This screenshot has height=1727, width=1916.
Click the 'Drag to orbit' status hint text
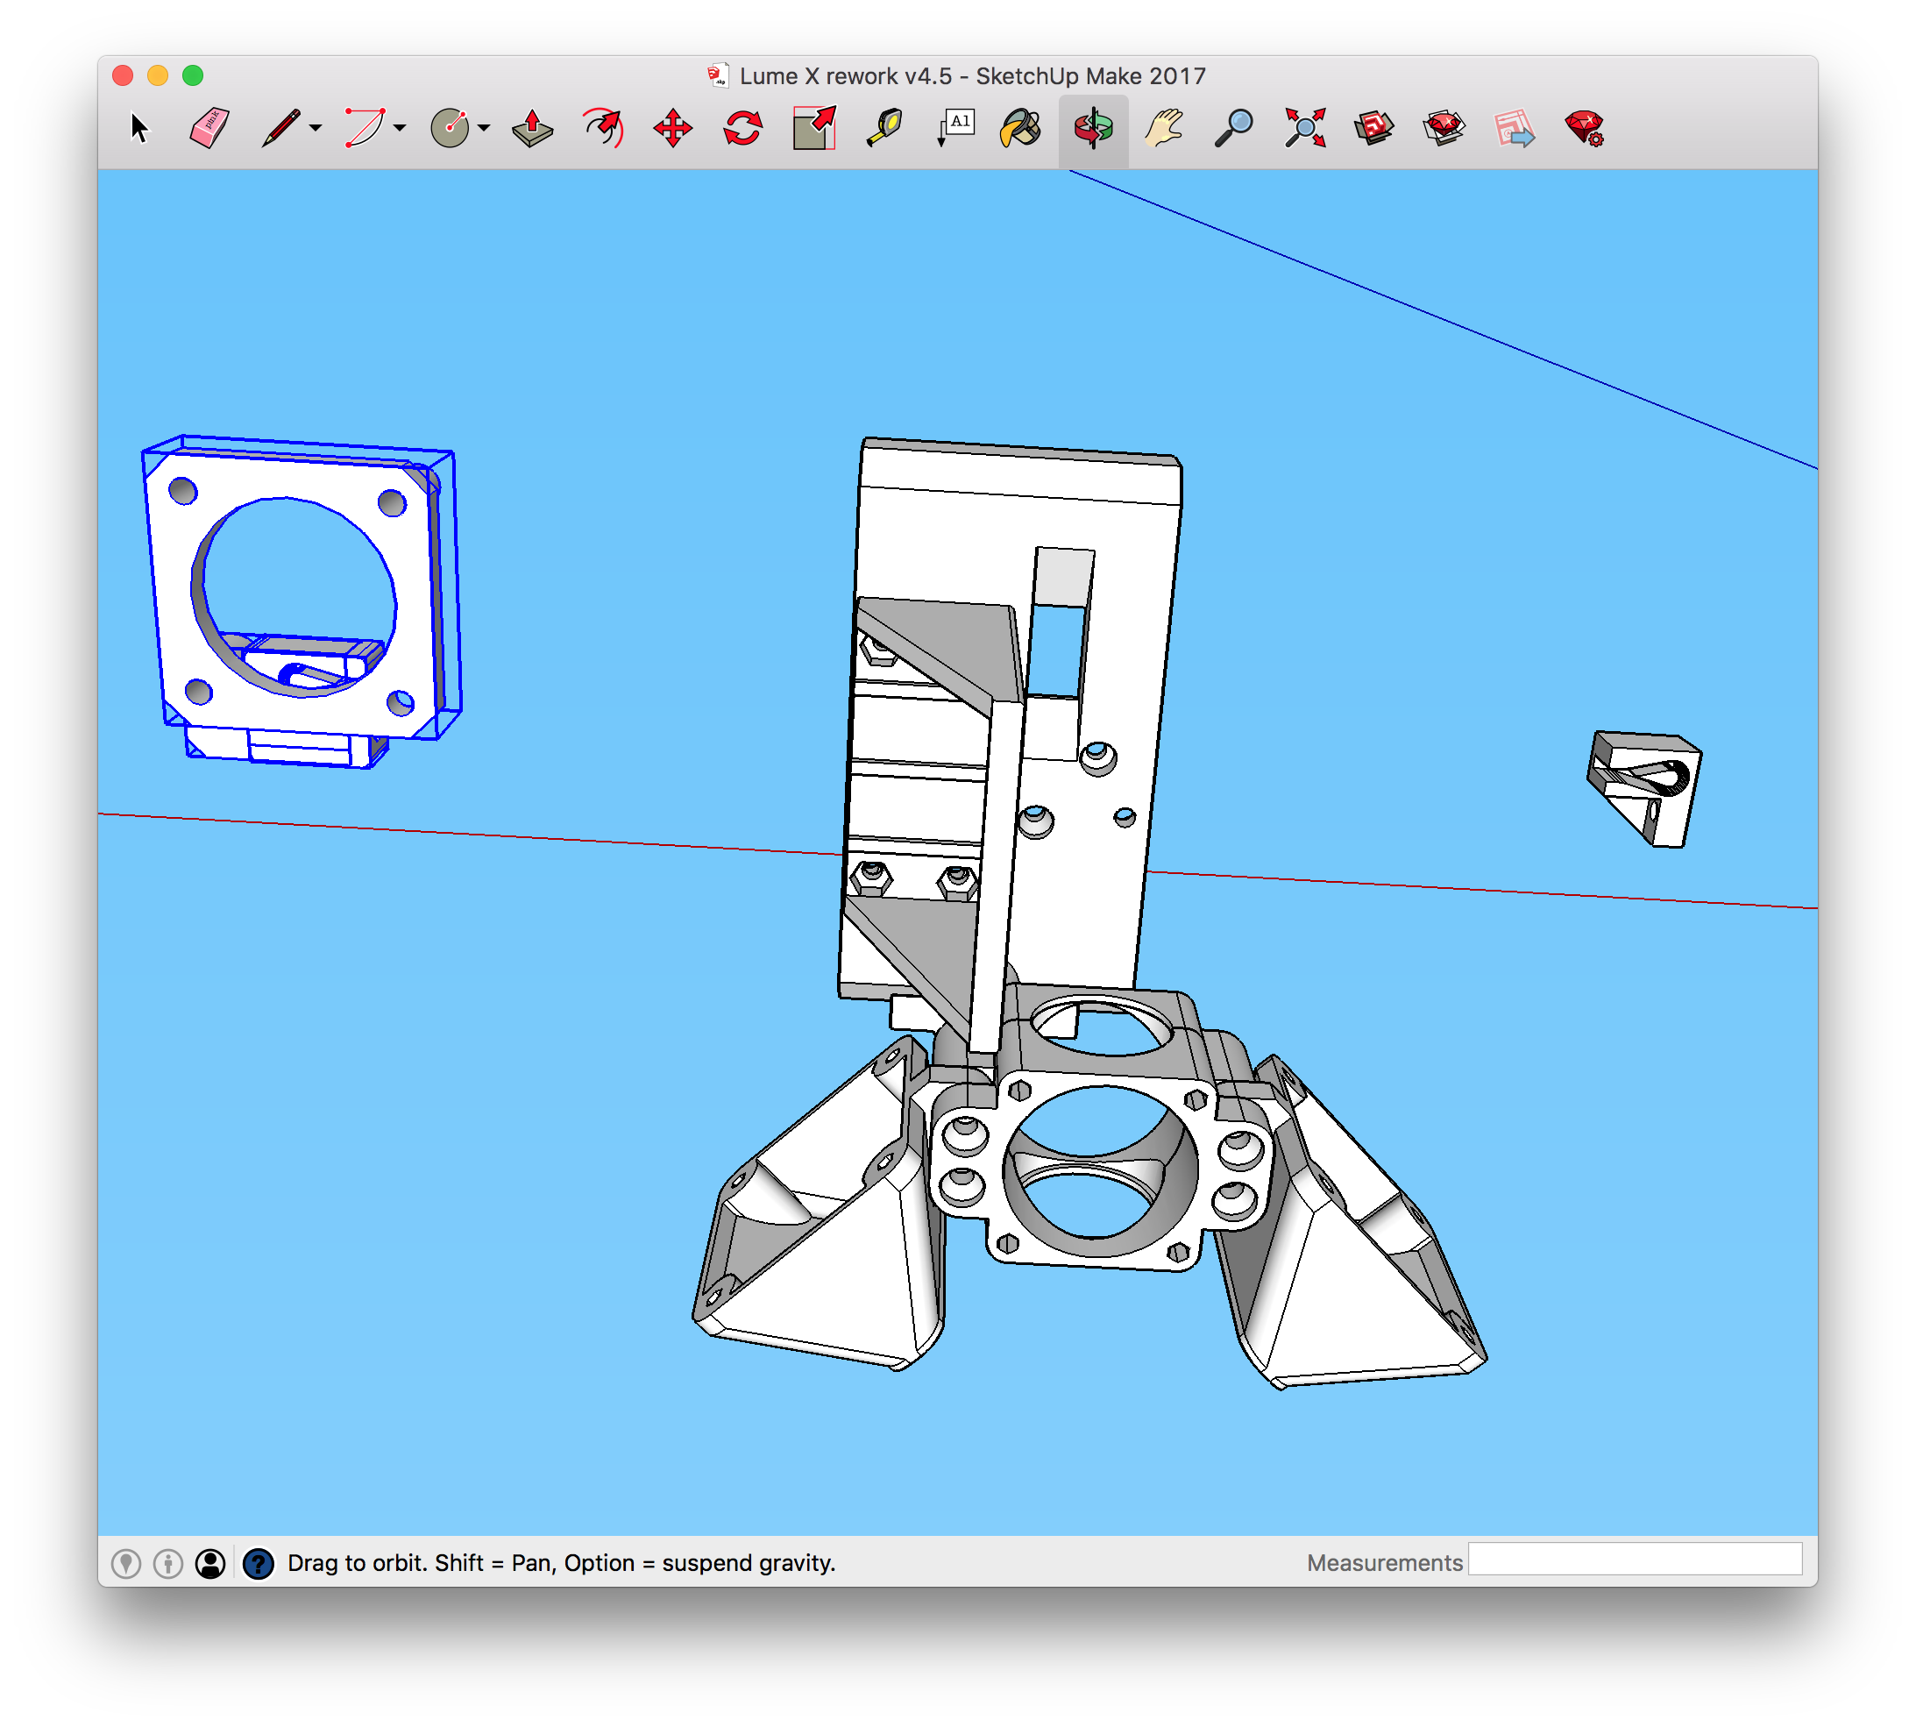pos(562,1563)
